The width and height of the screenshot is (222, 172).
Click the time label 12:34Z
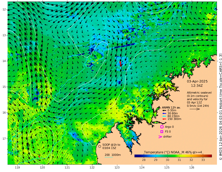tap(197, 86)
